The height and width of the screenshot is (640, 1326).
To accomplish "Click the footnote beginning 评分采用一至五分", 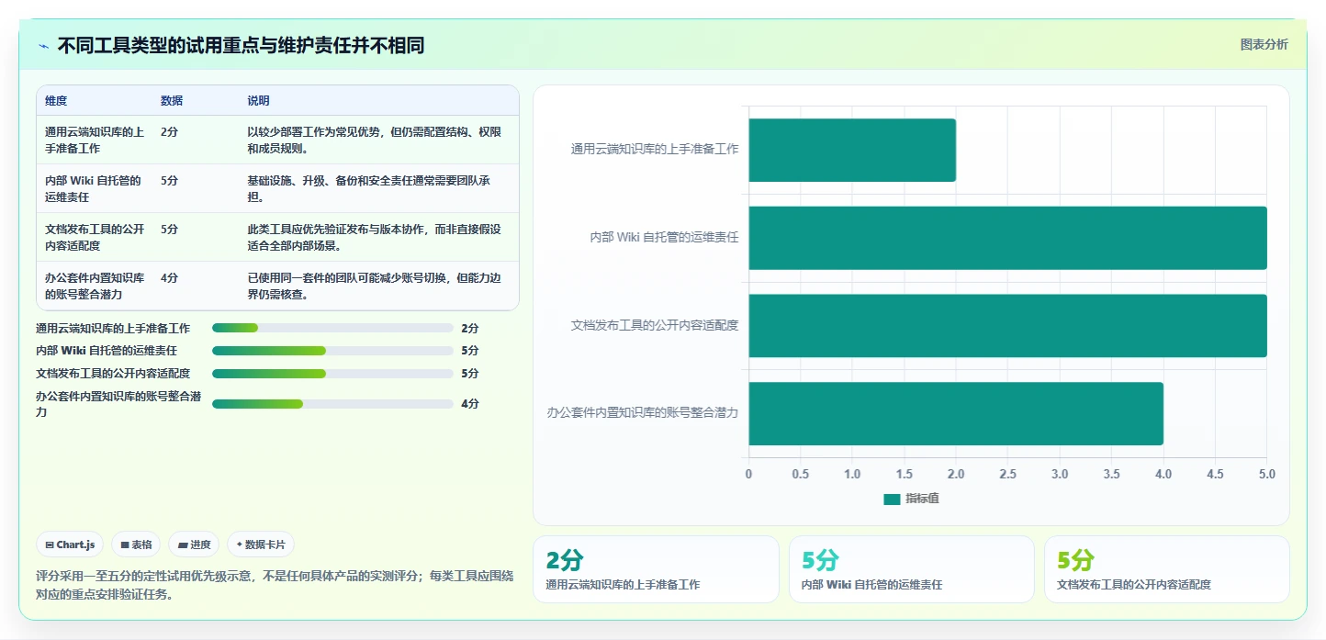I will [x=274, y=585].
